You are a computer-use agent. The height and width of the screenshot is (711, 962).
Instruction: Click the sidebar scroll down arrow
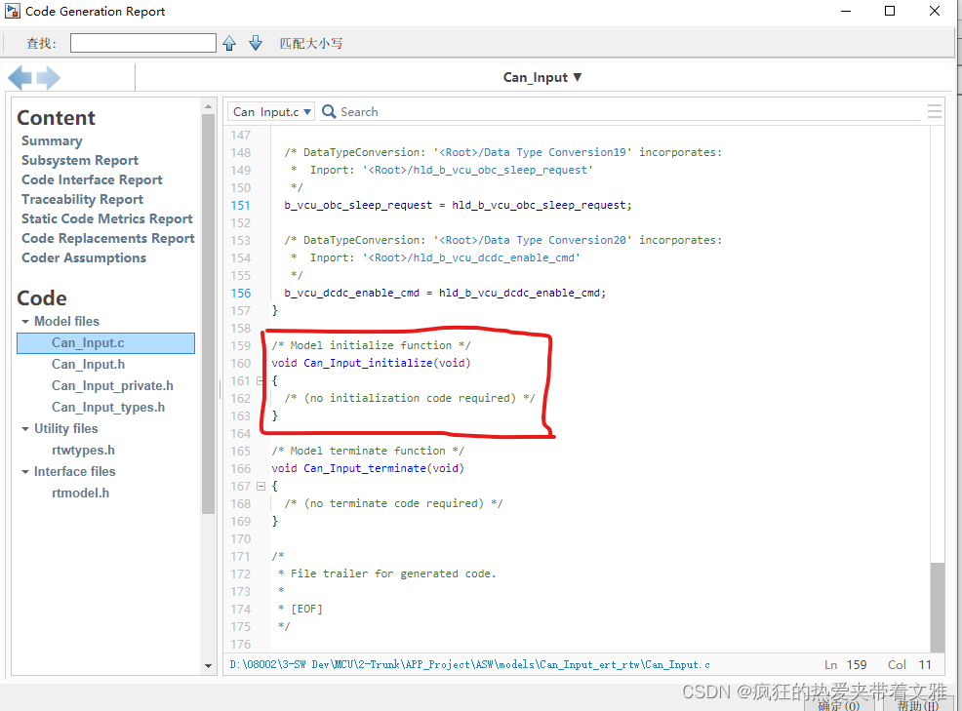pyautogui.click(x=208, y=666)
